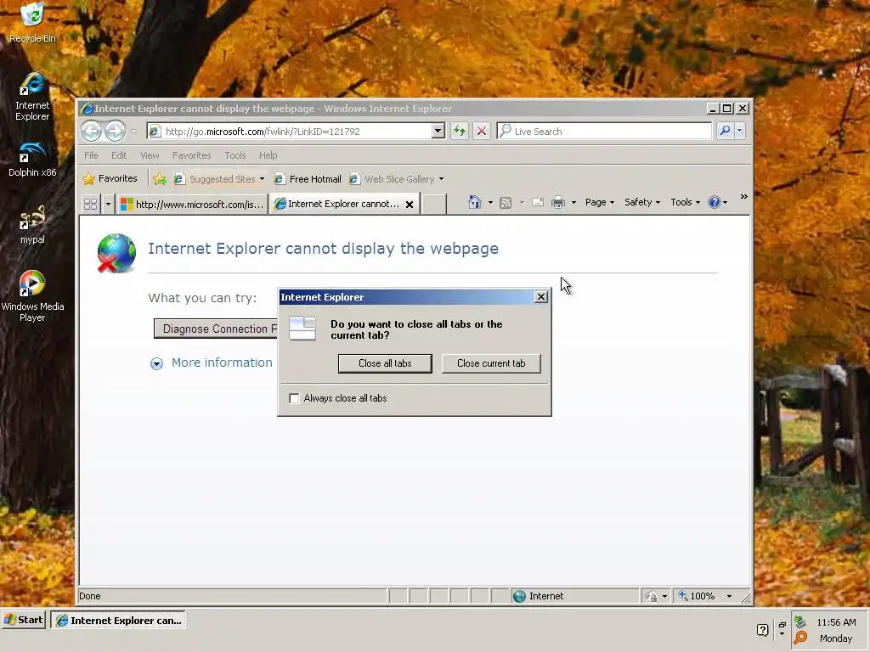Go Home via the house icon
Screen dimensions: 870x652
click(474, 202)
